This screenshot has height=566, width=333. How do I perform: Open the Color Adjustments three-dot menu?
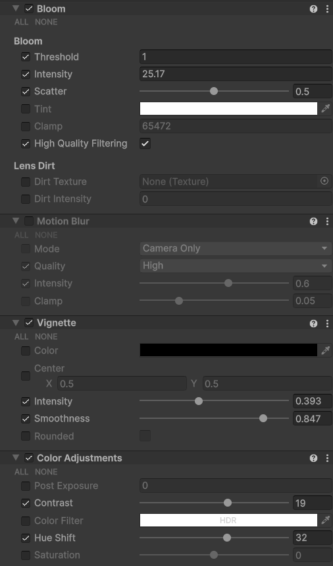pyautogui.click(x=327, y=458)
